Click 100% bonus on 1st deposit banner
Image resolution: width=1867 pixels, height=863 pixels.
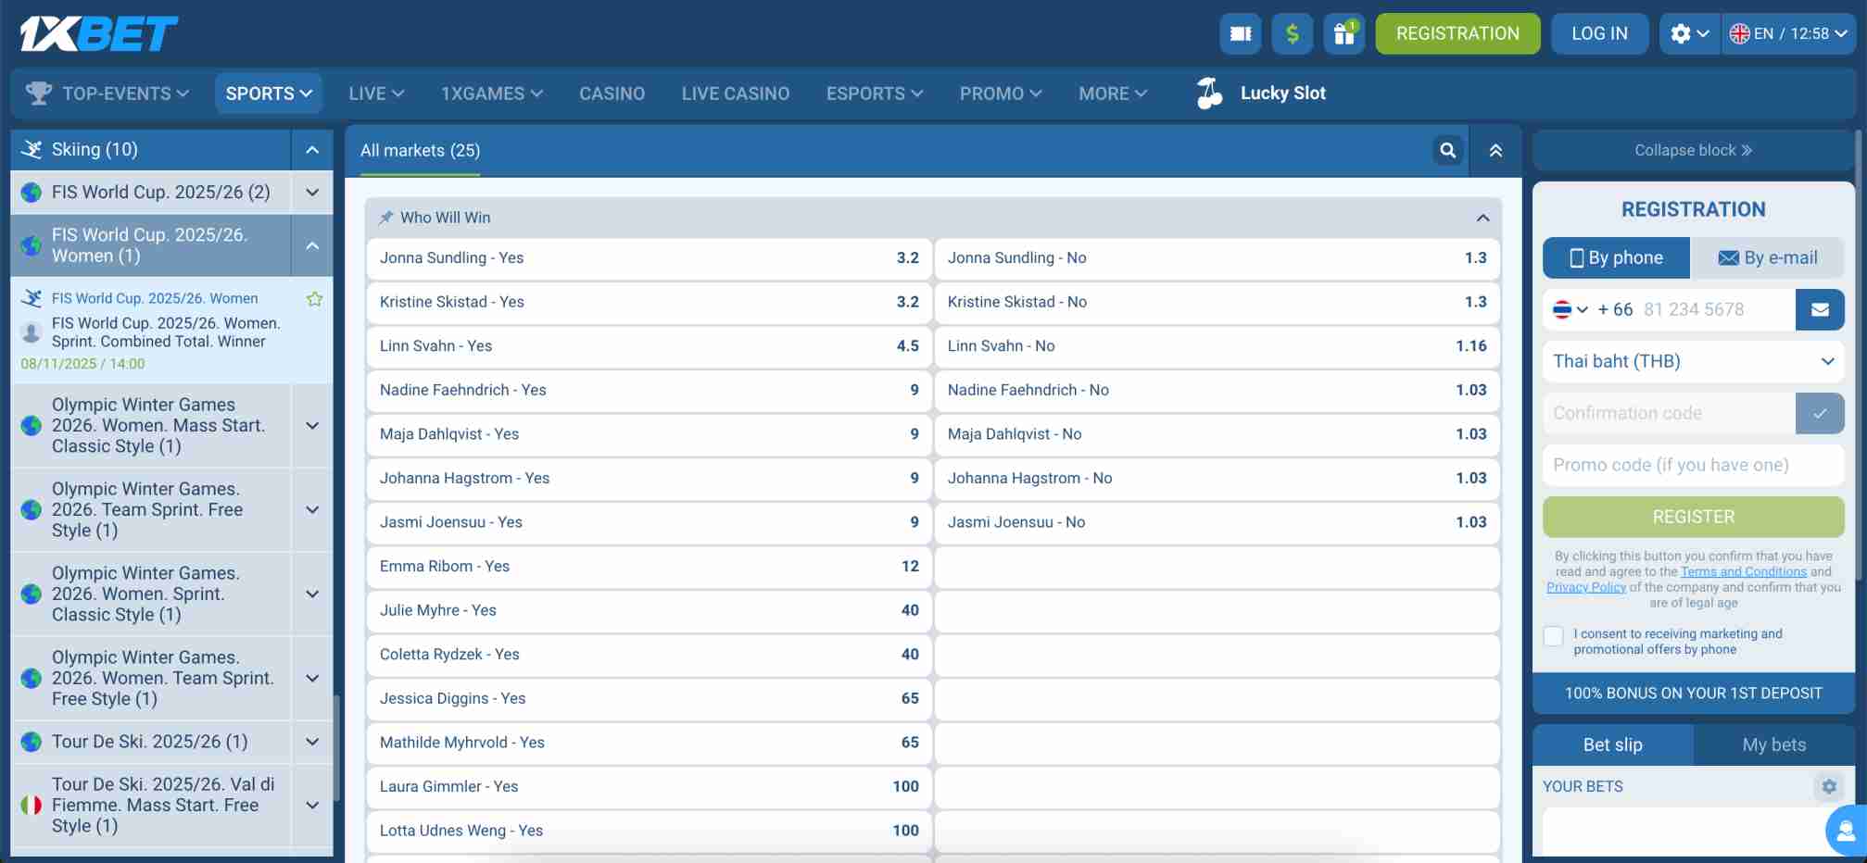[x=1694, y=694]
